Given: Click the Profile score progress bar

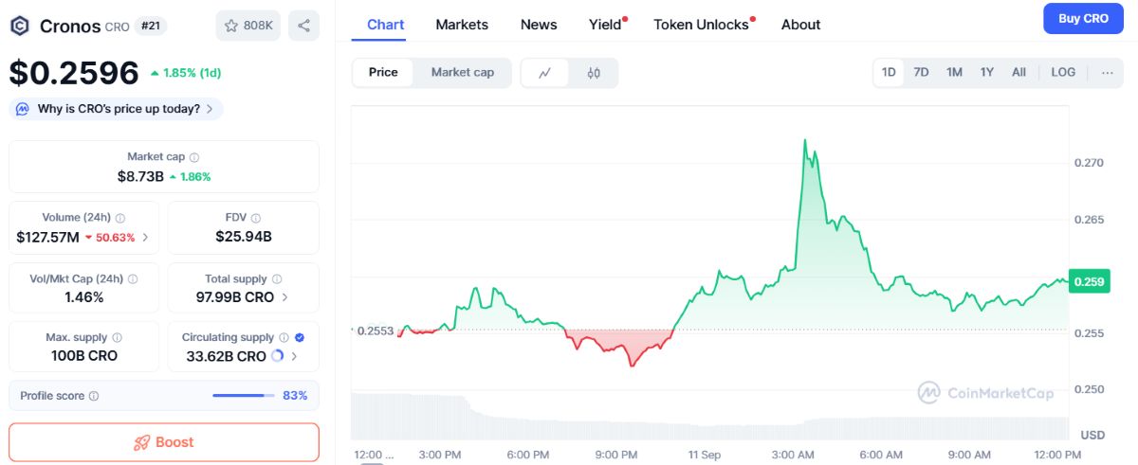Looking at the screenshot, I should pyautogui.click(x=244, y=396).
